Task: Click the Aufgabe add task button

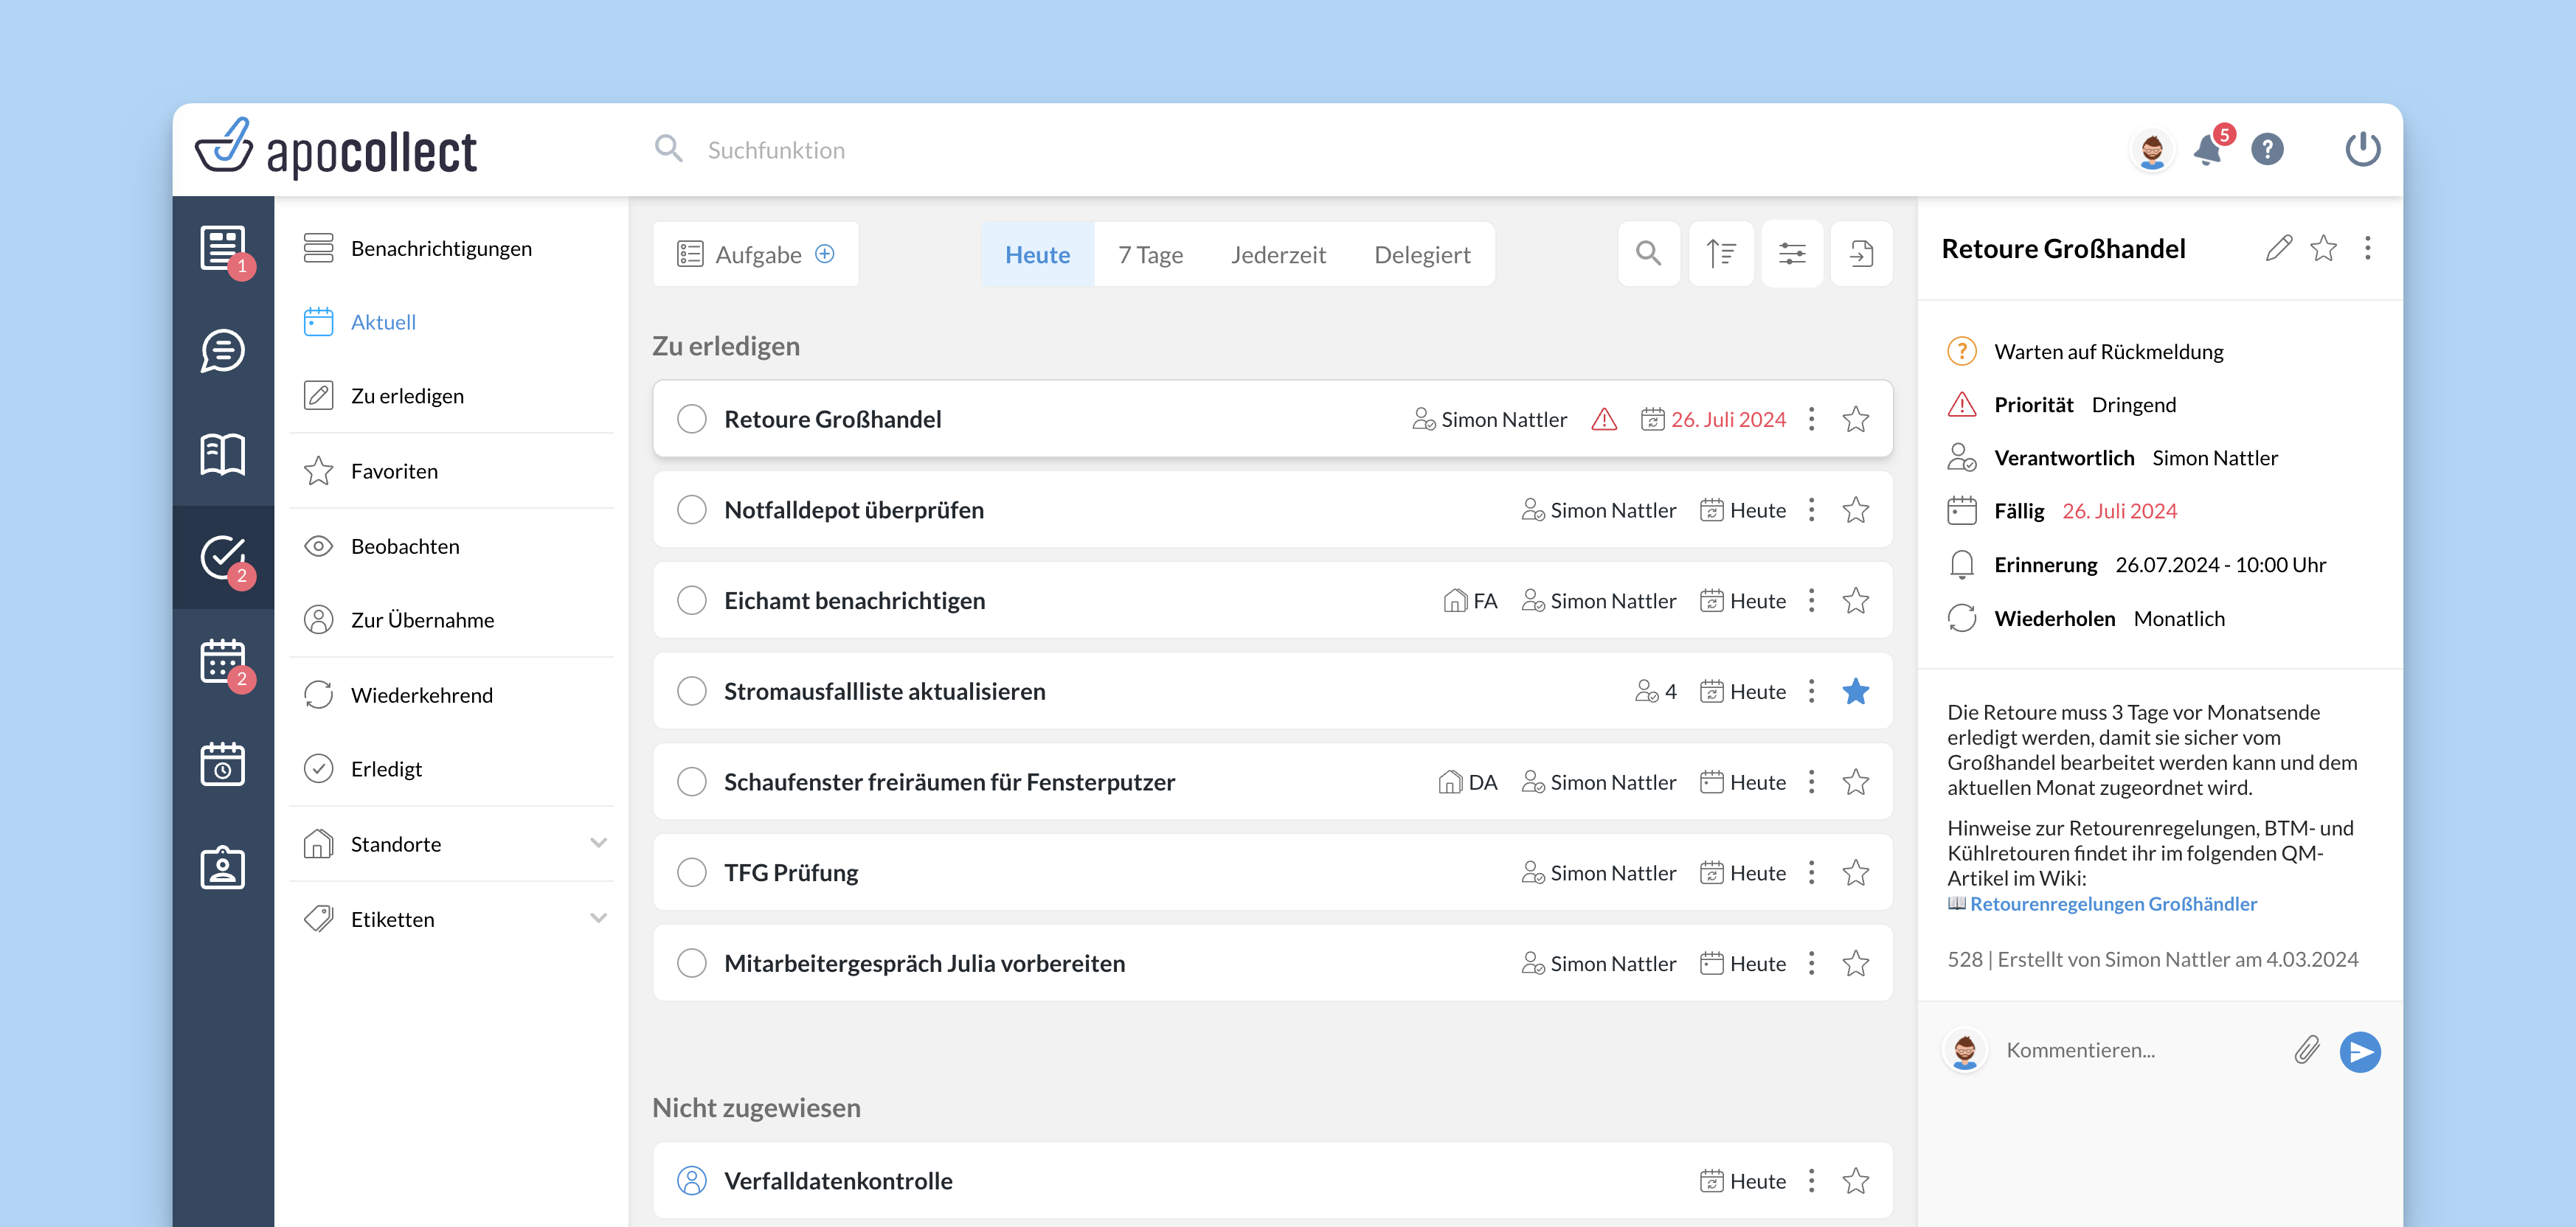Action: click(x=756, y=255)
